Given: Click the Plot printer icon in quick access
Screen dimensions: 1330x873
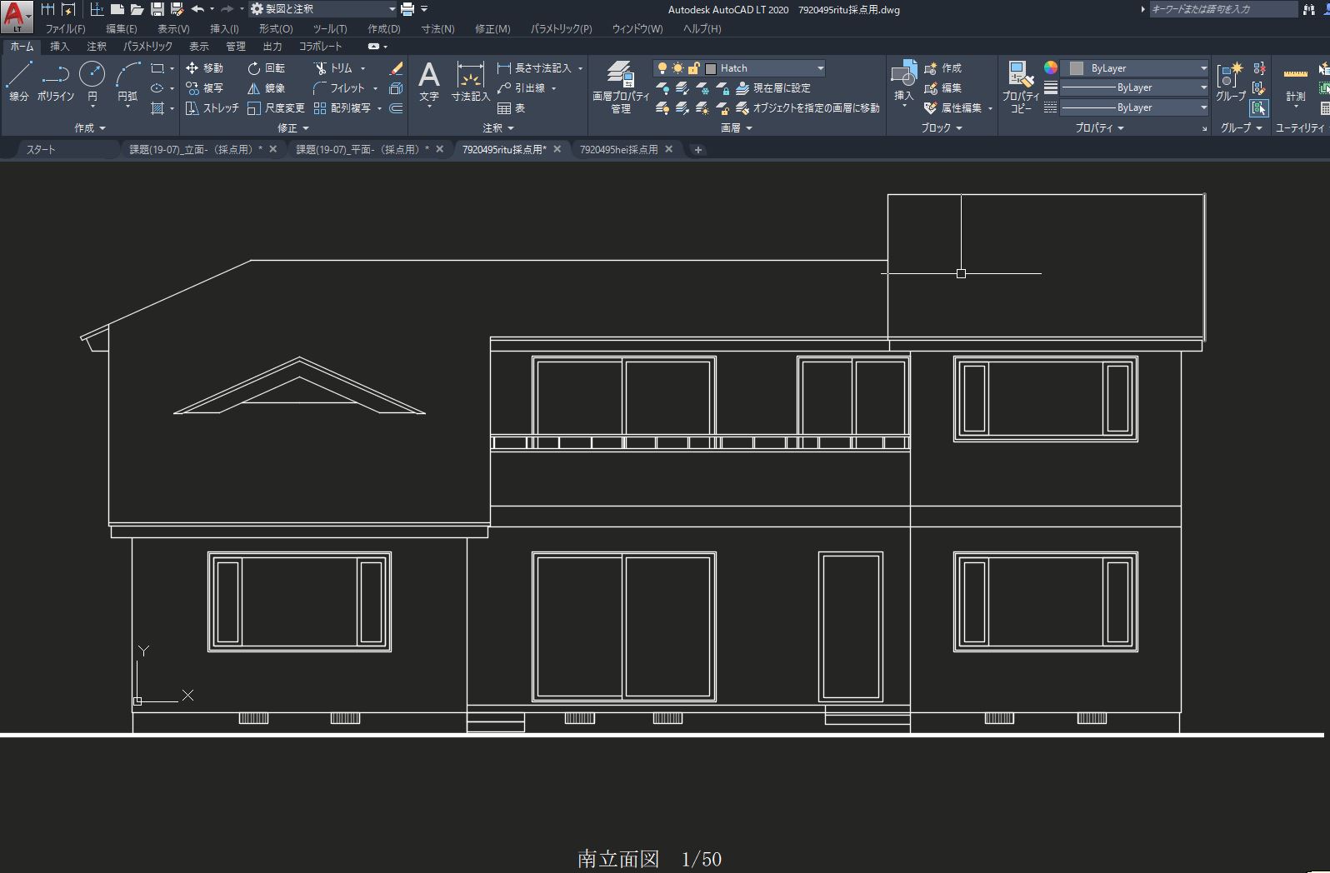Looking at the screenshot, I should tap(407, 9).
